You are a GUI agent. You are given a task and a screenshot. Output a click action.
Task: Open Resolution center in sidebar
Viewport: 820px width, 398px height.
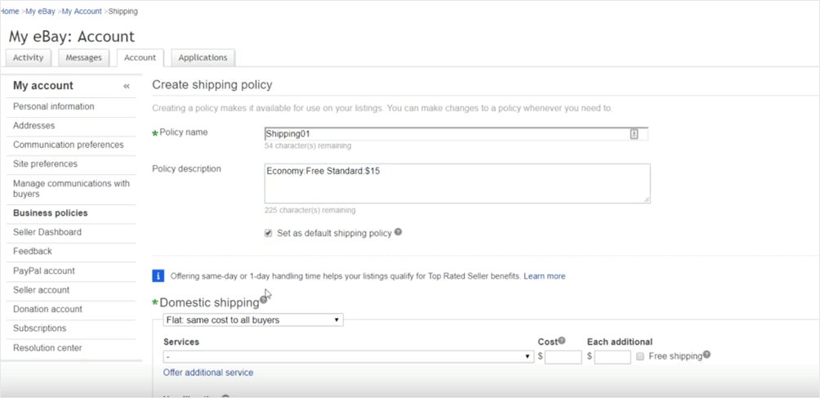click(x=47, y=348)
